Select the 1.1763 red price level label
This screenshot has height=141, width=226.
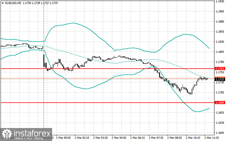click(220, 69)
